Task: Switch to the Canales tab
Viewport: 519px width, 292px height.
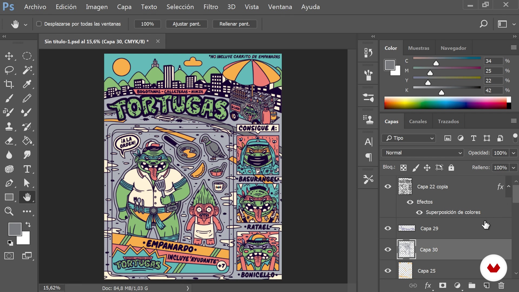Action: (x=418, y=121)
